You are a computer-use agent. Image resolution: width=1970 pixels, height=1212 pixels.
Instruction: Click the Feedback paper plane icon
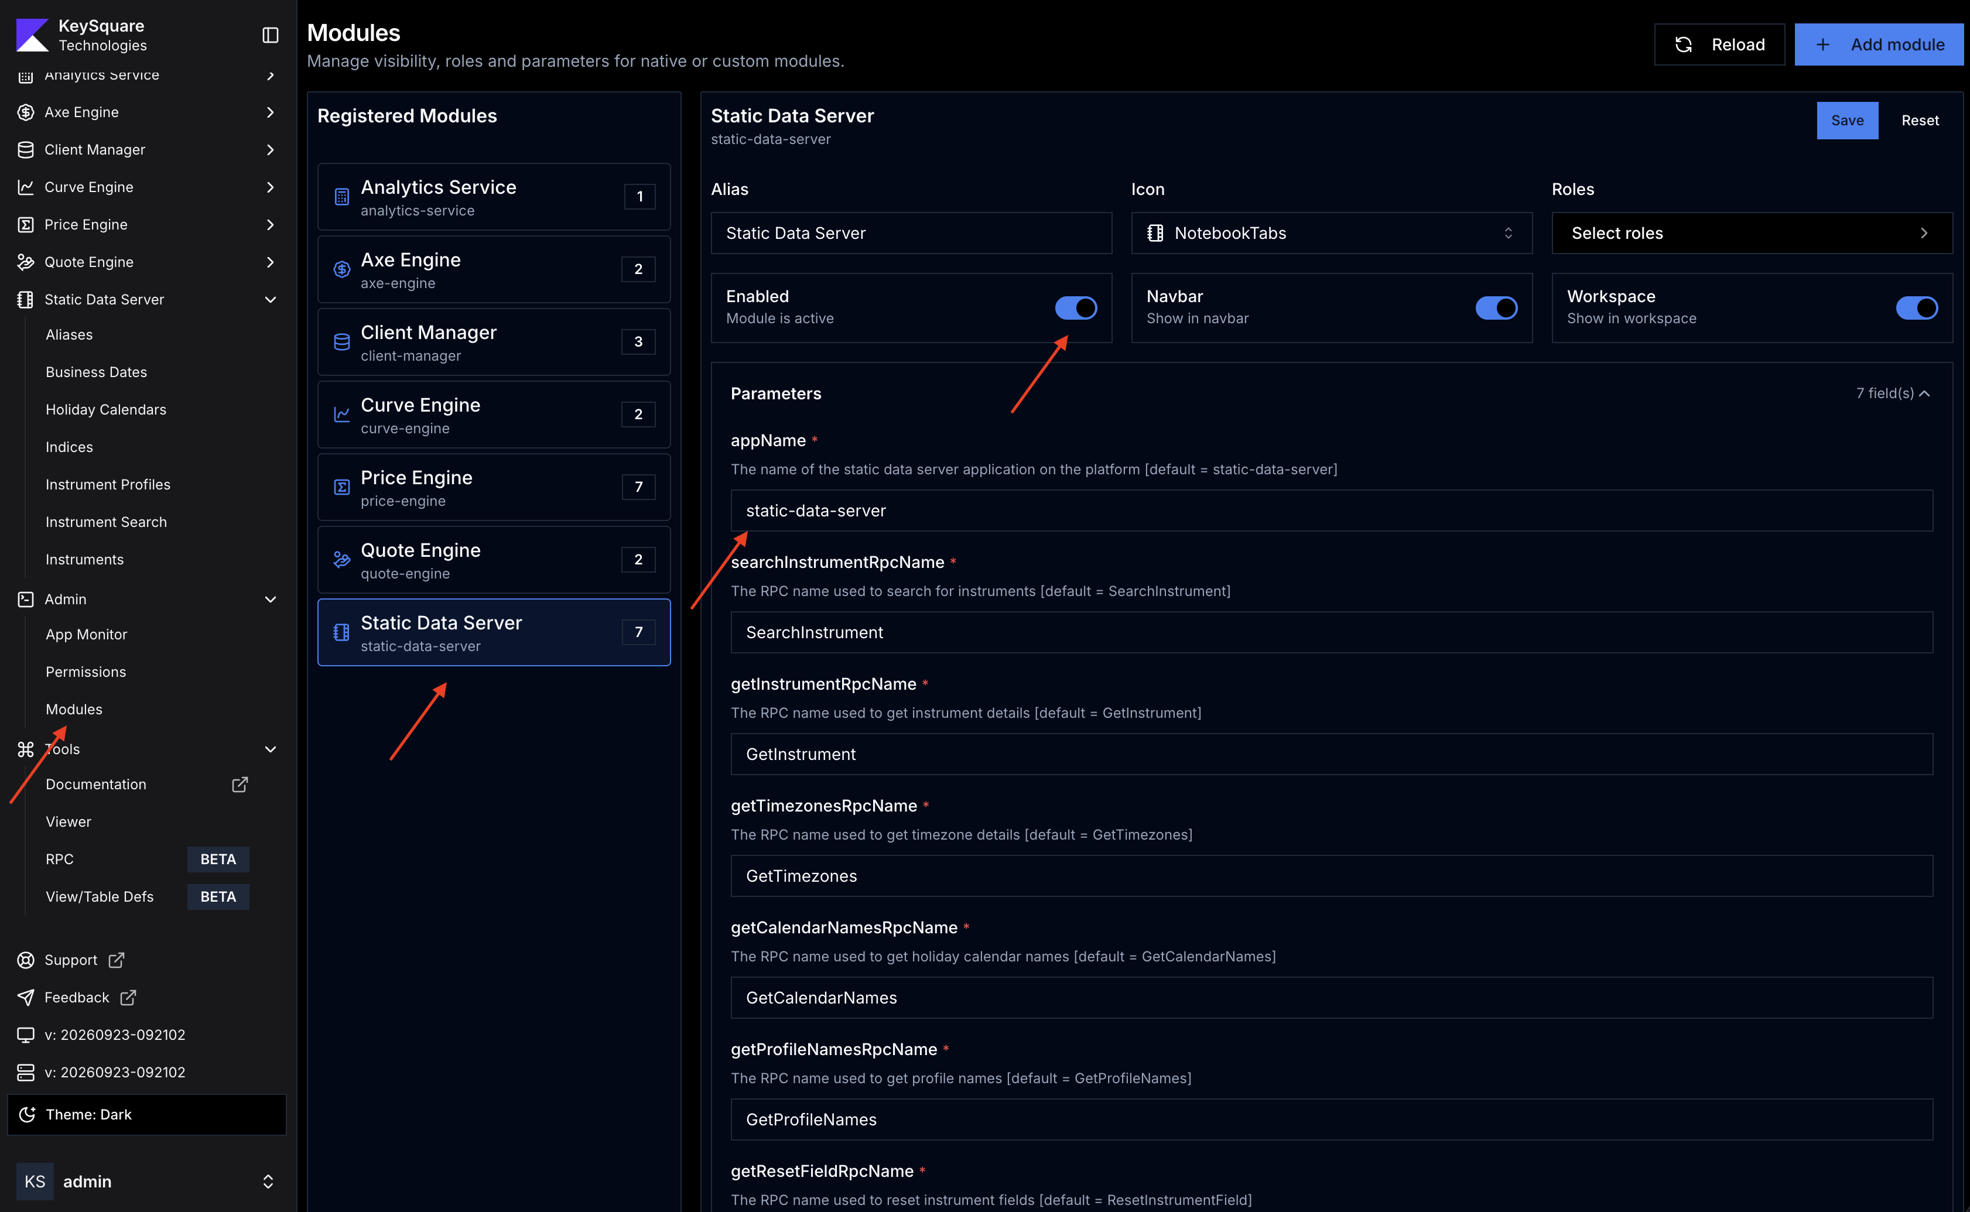(x=26, y=997)
